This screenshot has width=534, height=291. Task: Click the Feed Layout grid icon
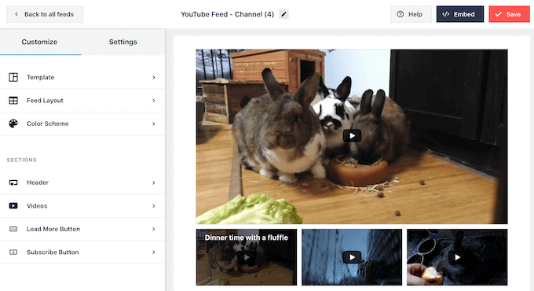(13, 101)
